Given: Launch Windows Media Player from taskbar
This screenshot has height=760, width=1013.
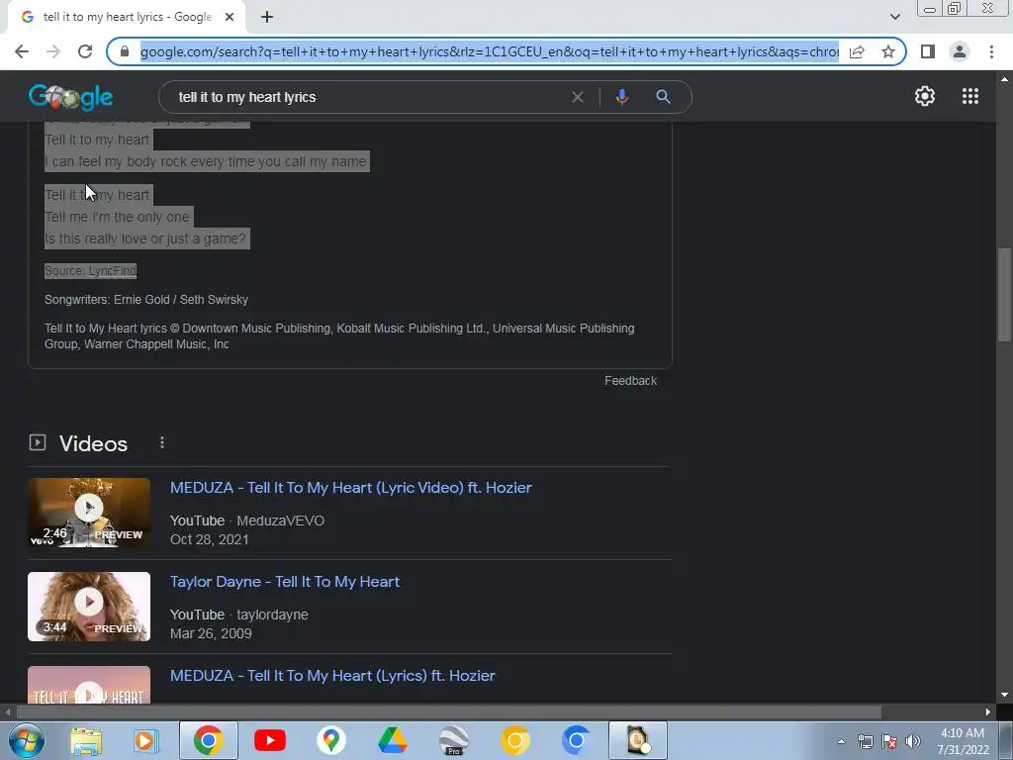Looking at the screenshot, I should pos(146,740).
